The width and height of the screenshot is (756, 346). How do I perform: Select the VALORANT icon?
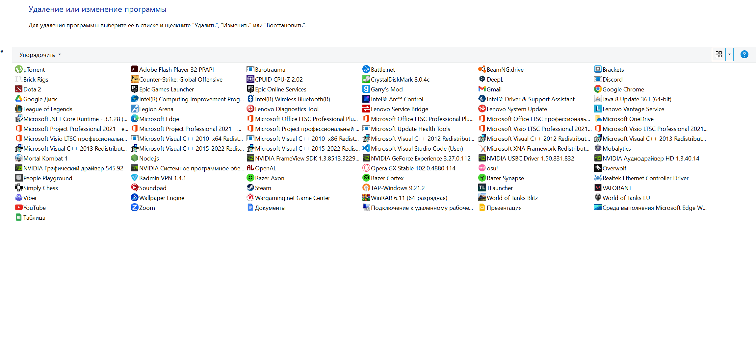click(x=598, y=188)
